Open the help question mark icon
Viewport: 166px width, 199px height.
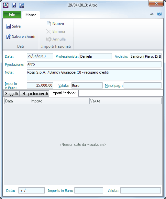click(x=160, y=14)
